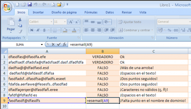Screen dimensions: 191x109
Task: Open the Calibri font name dropdown
Action: [51, 22]
